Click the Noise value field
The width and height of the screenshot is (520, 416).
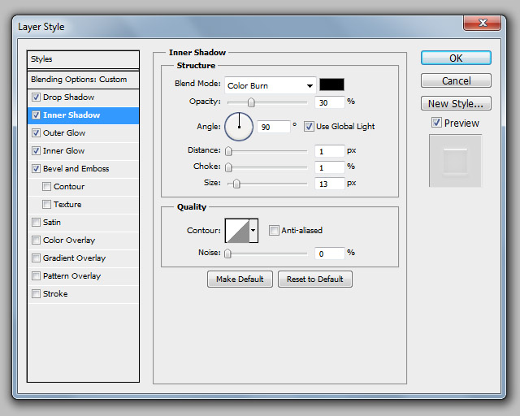[x=330, y=253]
